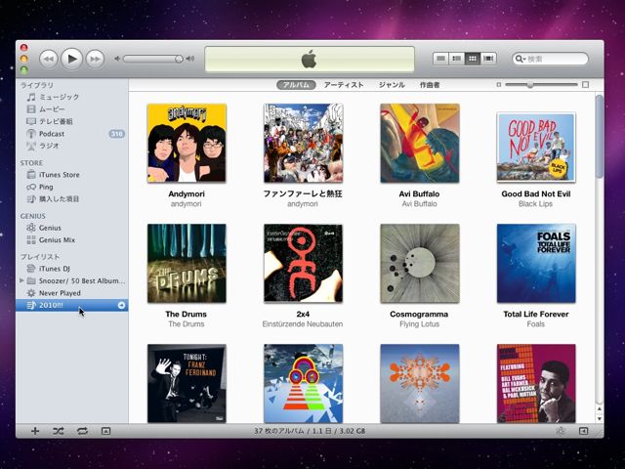Click the low-volume speaker icon
Viewport: 625px width, 469px height.
click(x=117, y=59)
